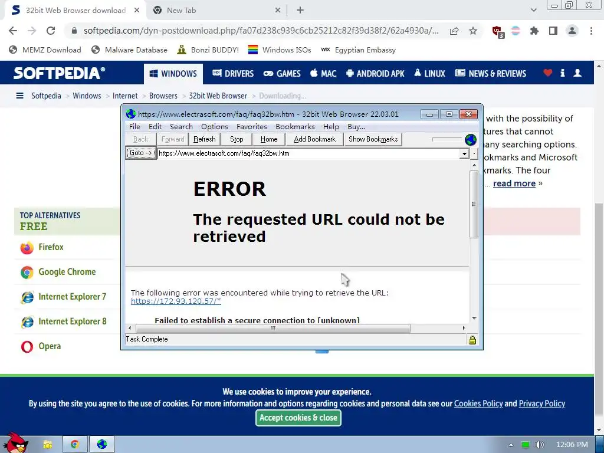Viewport: 604px width, 453px height.
Task: Click Chrome forward arrow button
Action: 32,31
